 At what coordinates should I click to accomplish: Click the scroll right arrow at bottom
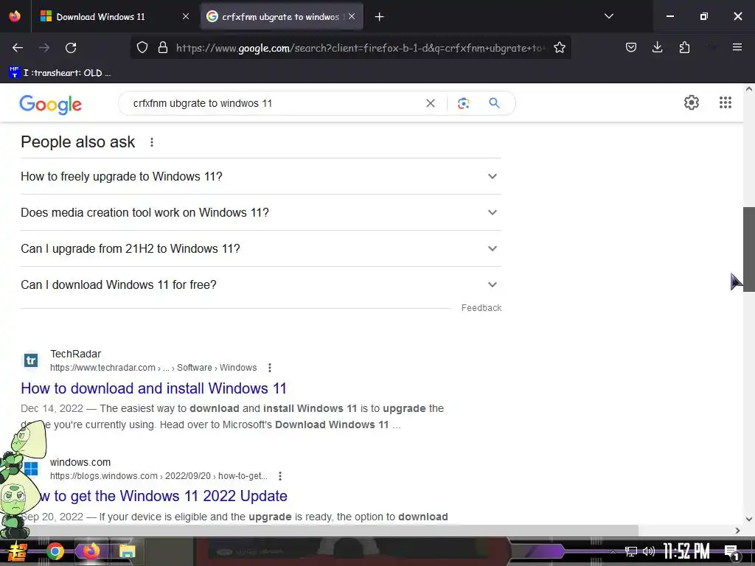pos(737,531)
